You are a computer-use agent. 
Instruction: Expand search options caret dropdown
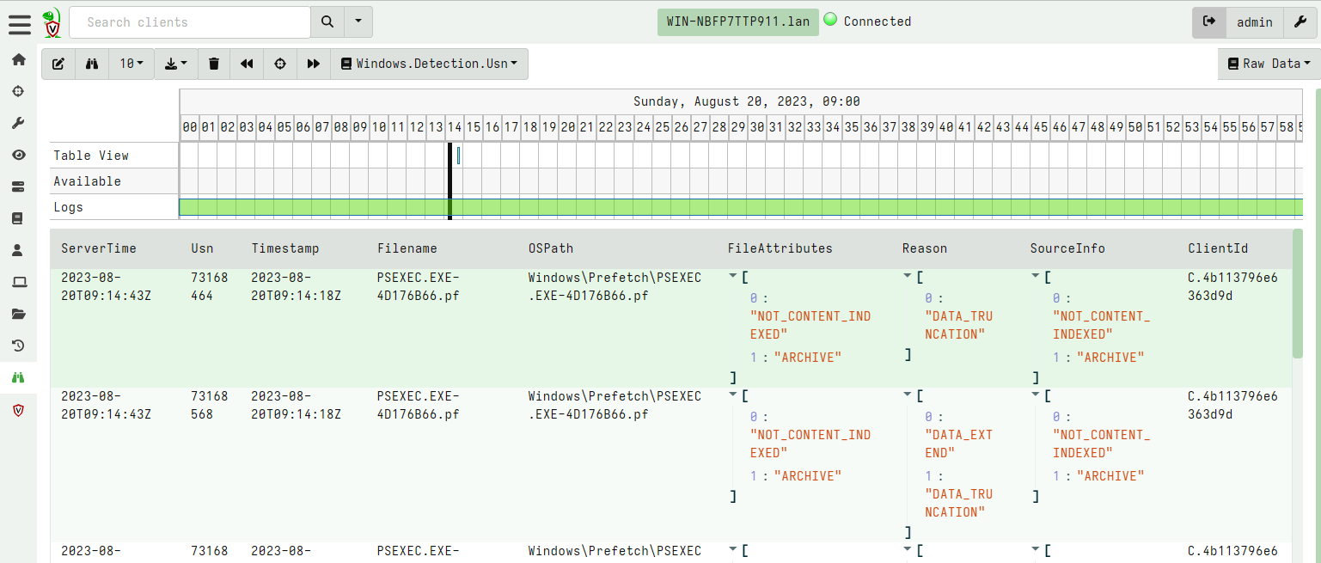(x=358, y=22)
